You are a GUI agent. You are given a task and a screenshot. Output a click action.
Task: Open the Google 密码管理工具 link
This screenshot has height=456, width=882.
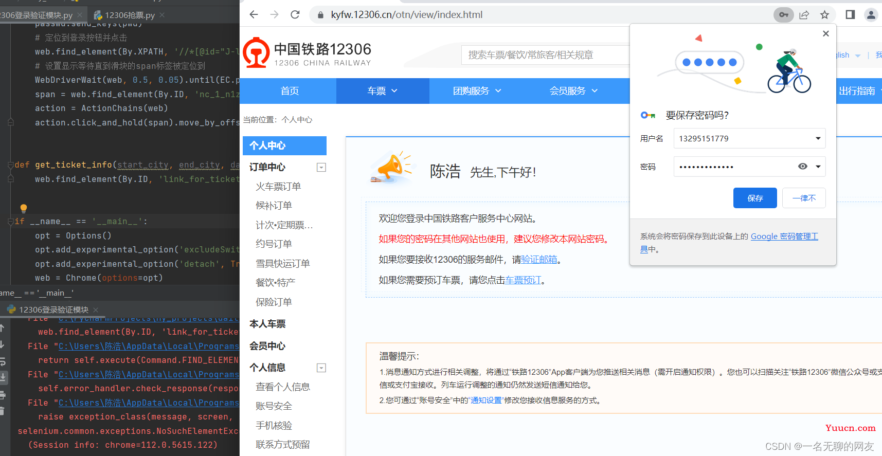[784, 236]
